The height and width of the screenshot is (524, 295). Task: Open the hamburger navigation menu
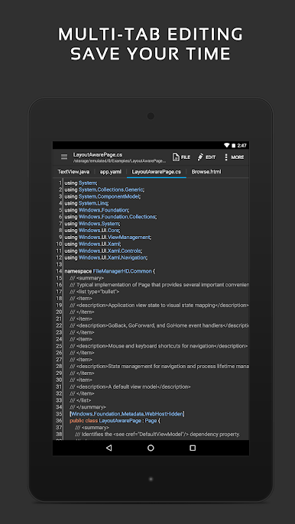pyautogui.click(x=64, y=157)
